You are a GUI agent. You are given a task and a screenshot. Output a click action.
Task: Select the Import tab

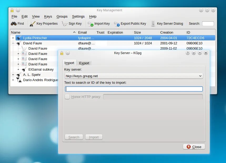tap(69, 63)
